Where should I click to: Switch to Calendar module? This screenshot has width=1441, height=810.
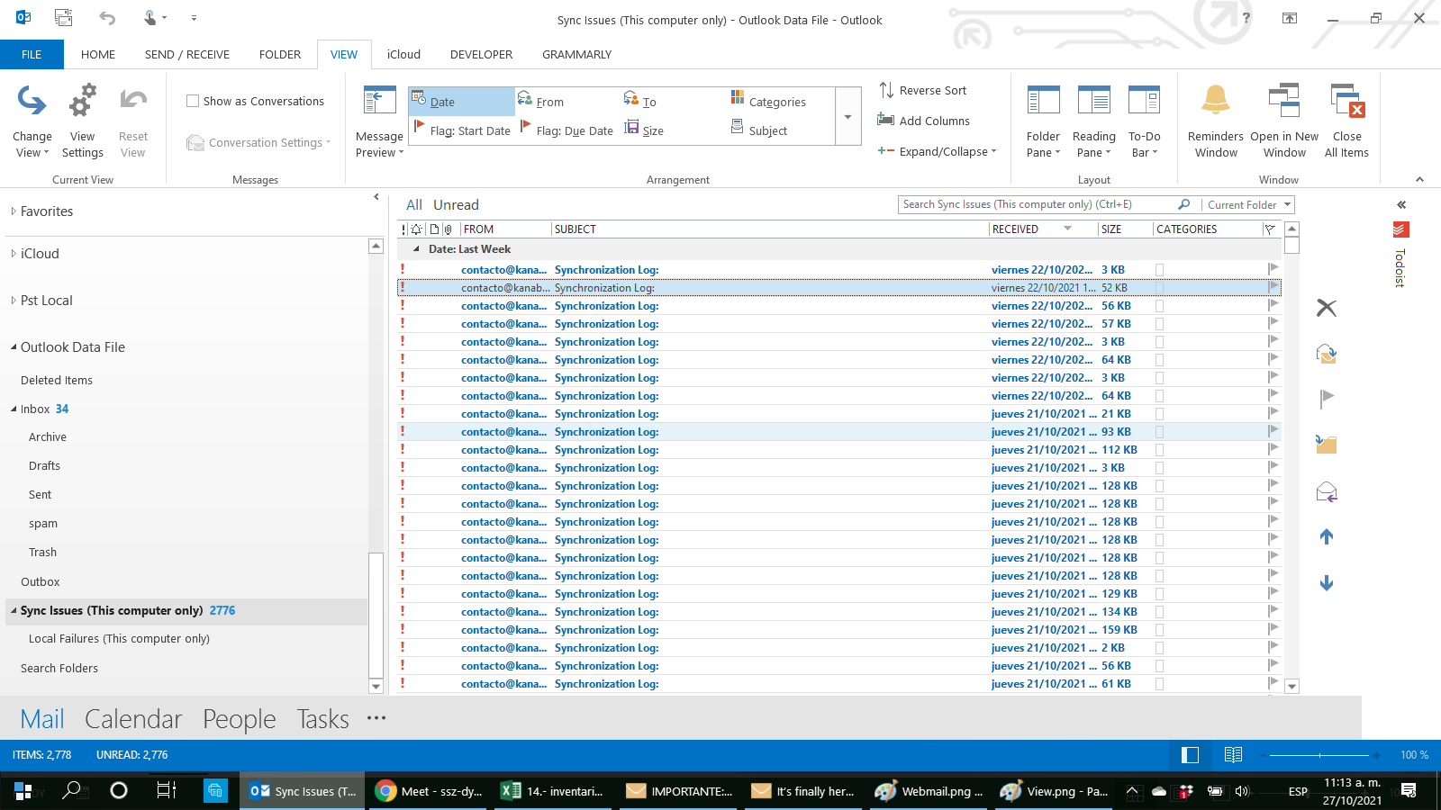pos(133,719)
